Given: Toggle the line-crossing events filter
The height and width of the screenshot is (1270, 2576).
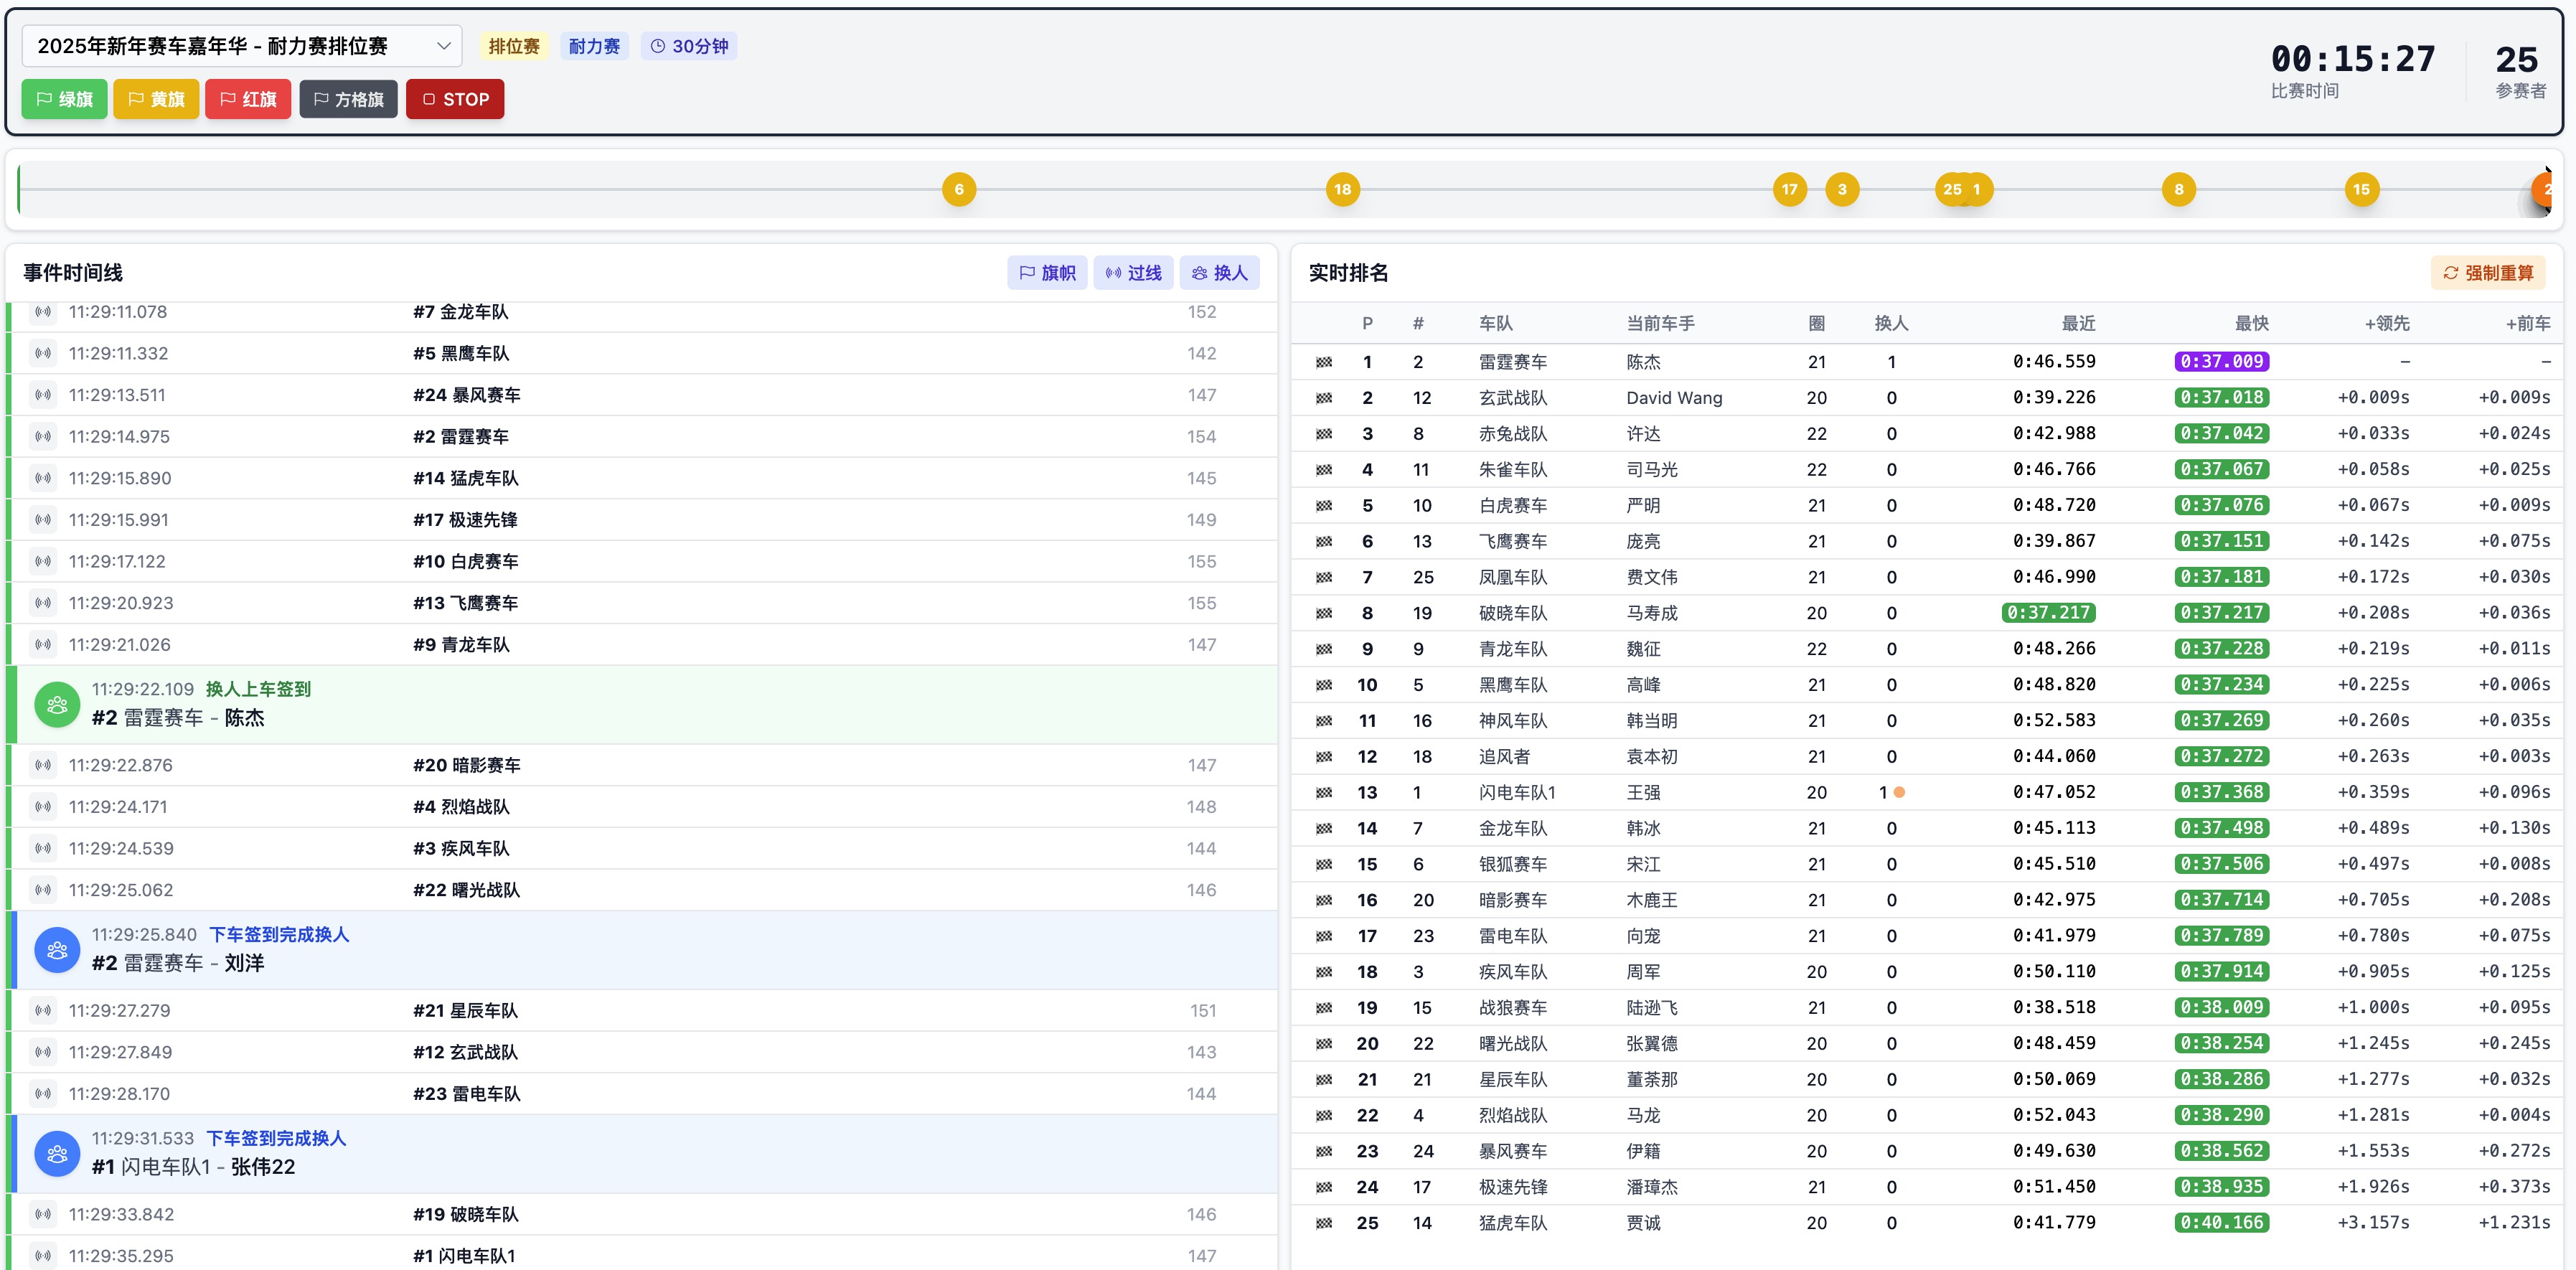Looking at the screenshot, I should (1133, 273).
